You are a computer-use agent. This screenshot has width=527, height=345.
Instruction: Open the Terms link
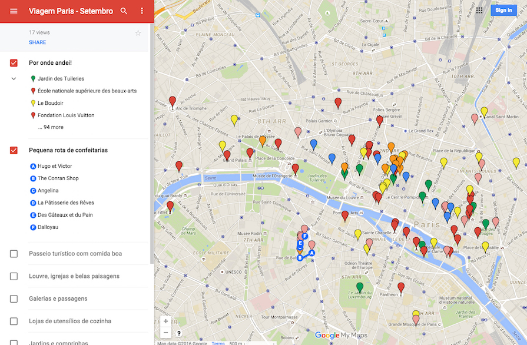(x=218, y=343)
